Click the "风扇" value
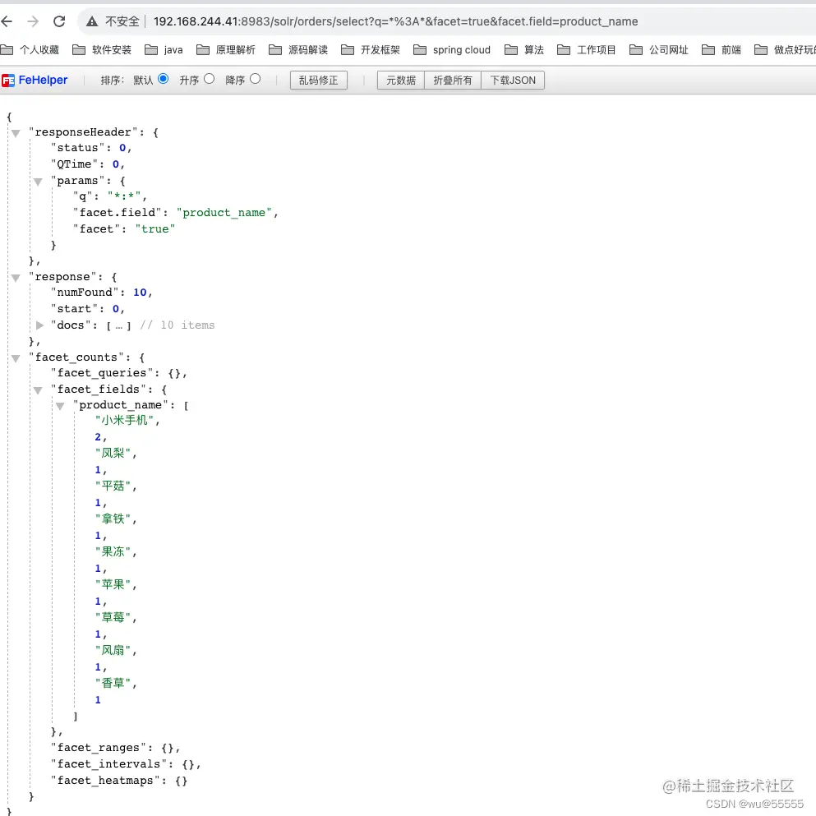Screen dimensions: 816x816 pos(113,649)
